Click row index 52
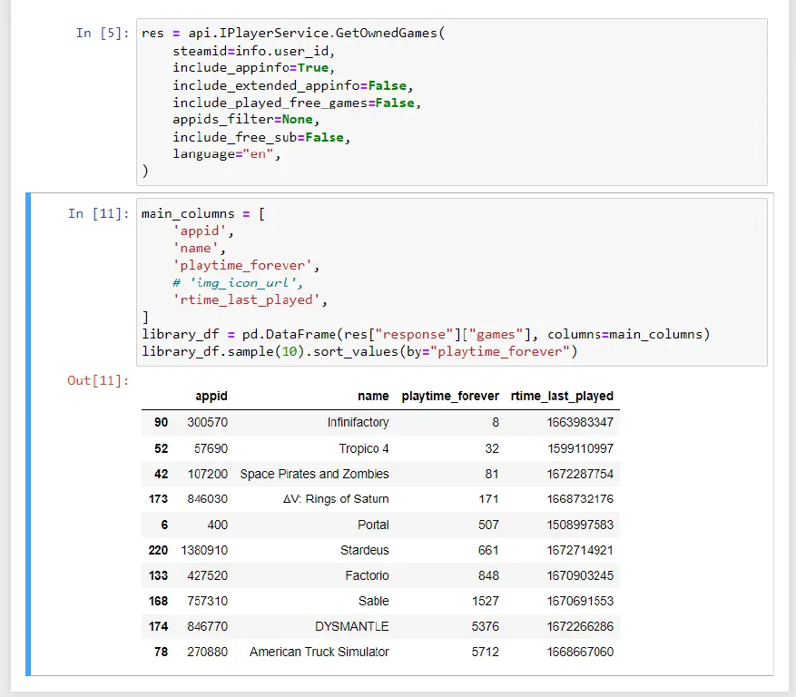Viewport: 796px width, 697px height. [x=161, y=448]
